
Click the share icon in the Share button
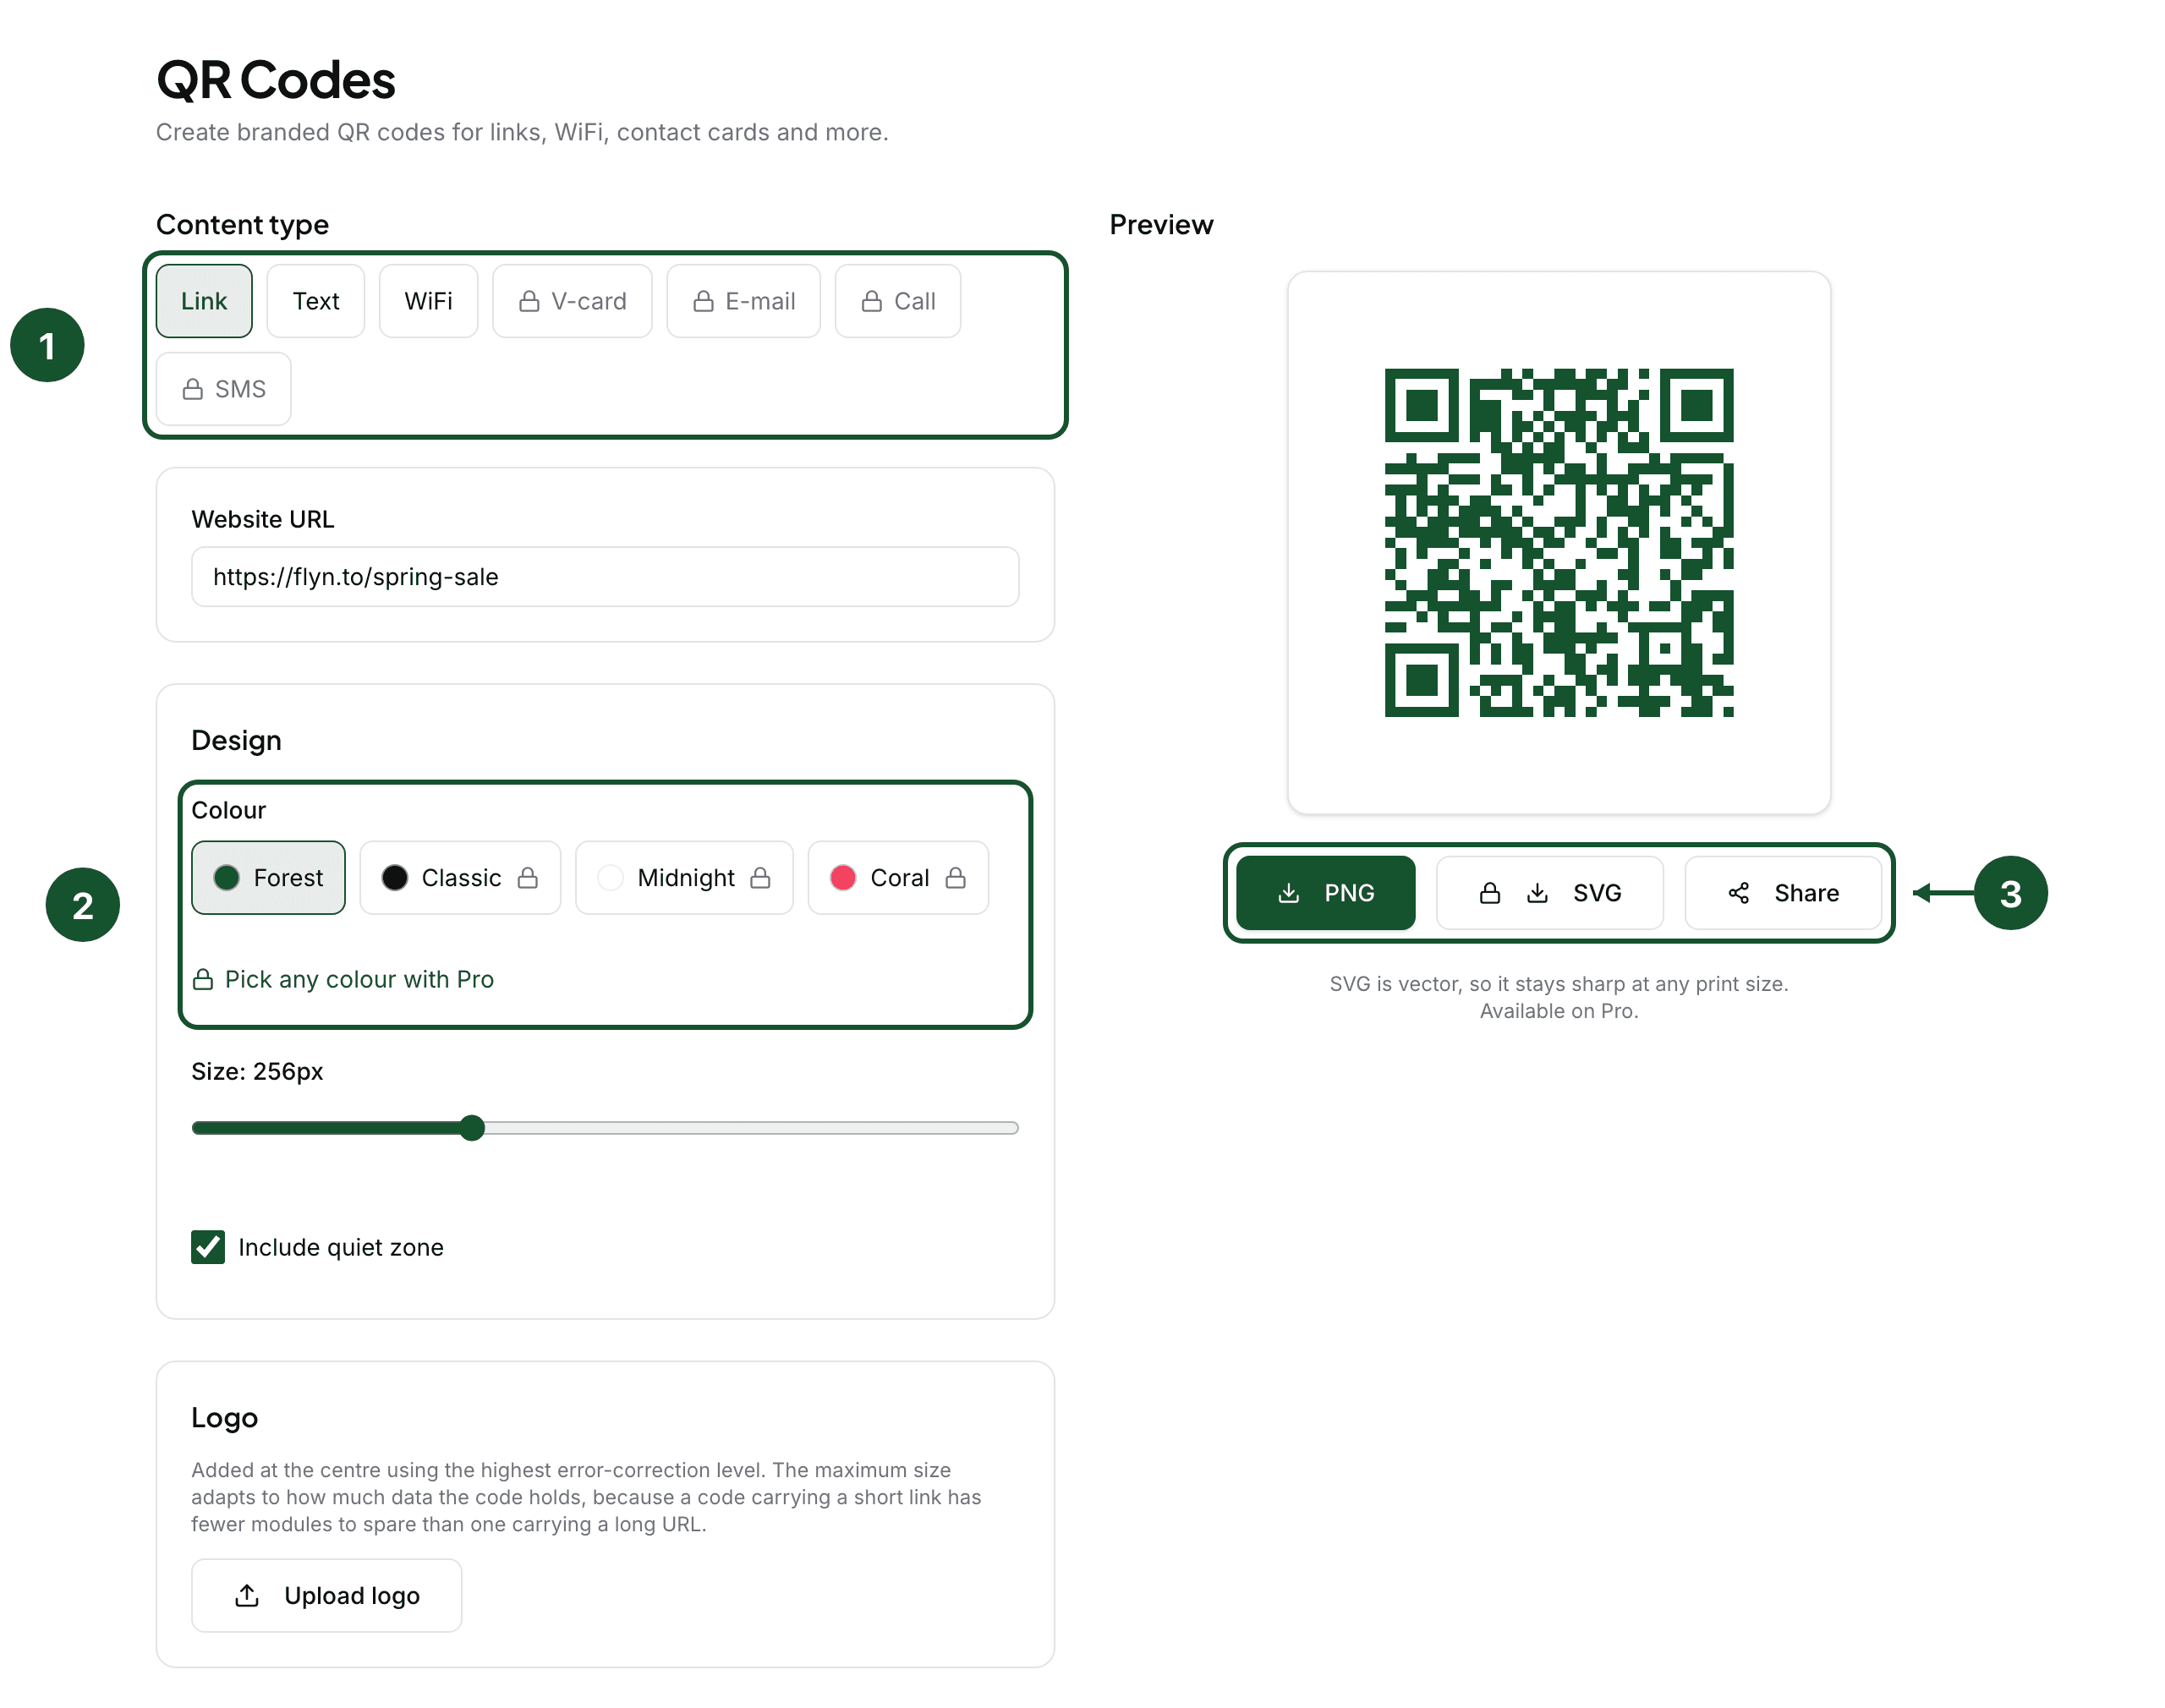pos(1739,893)
